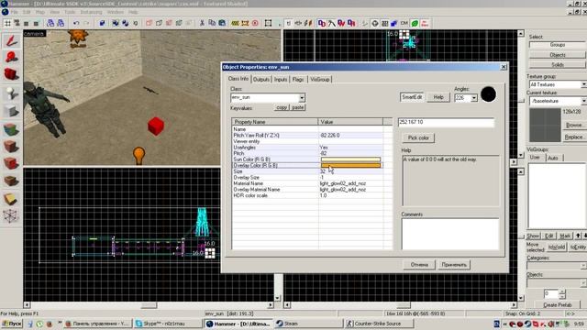Viewport: 587px width, 330px height.
Task: Open the Map menu
Action: 40,12
